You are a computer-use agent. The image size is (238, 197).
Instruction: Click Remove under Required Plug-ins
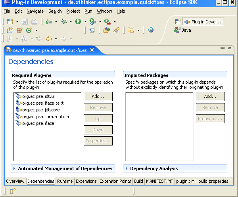coord(98,107)
